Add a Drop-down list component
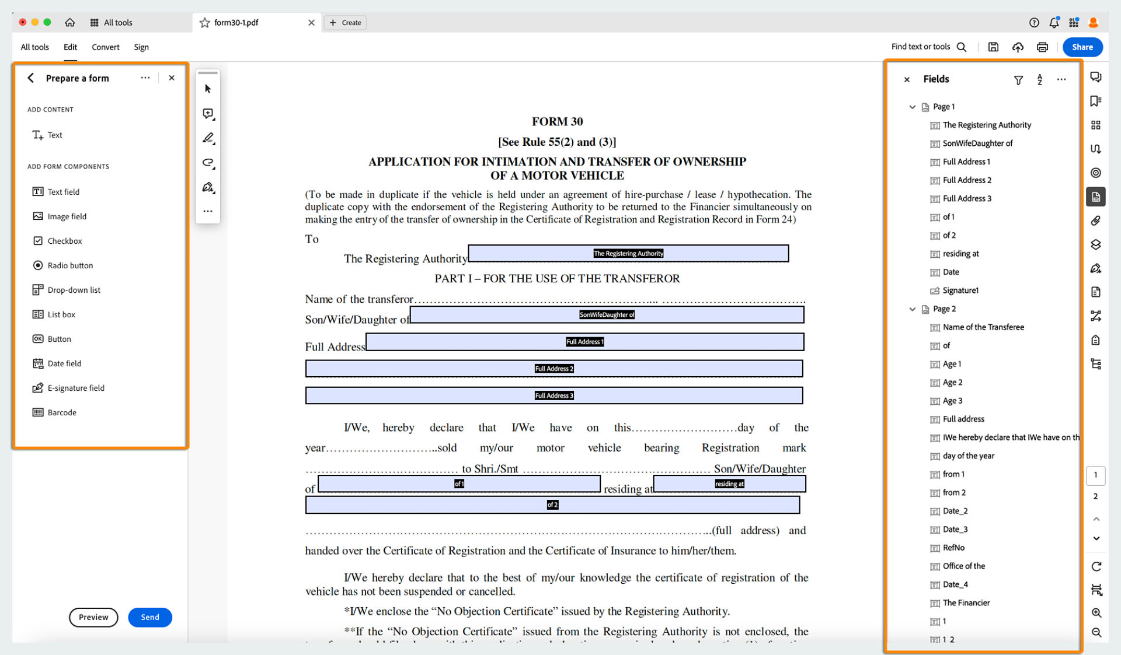Screen dimensions: 1121x655 coord(73,290)
